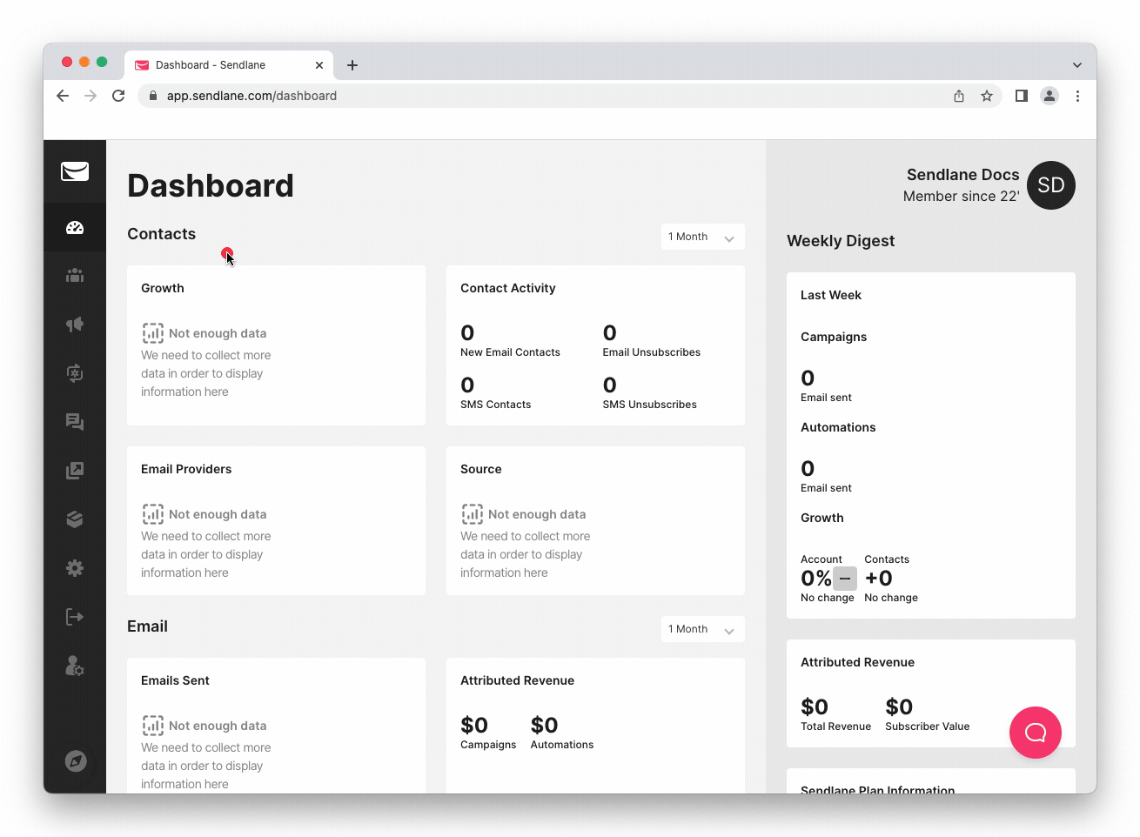
Task: Open the Settings gear icon in sidebar
Action: (75, 568)
